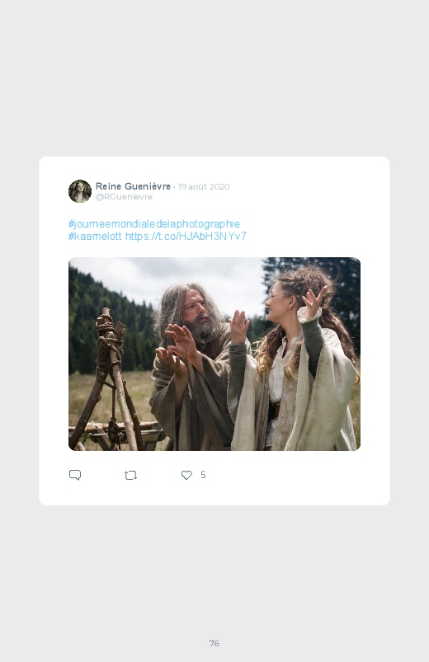Image resolution: width=429 pixels, height=662 pixels.
Task: Click the reply speech bubble icon
Action: coord(75,475)
